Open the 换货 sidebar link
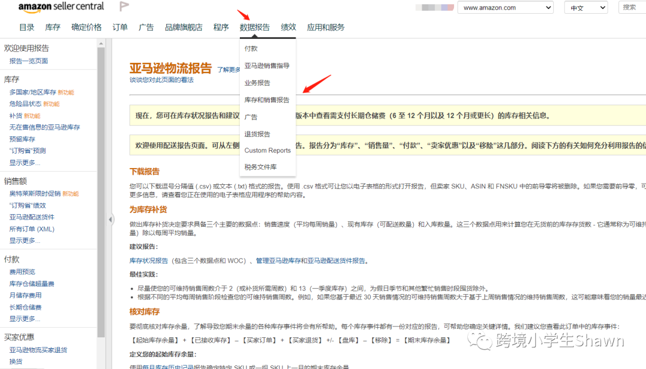 (x=16, y=362)
